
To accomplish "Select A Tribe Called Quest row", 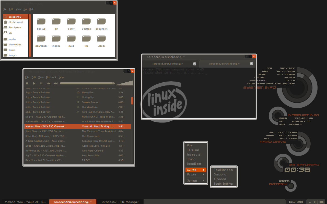I will click(x=77, y=141).
